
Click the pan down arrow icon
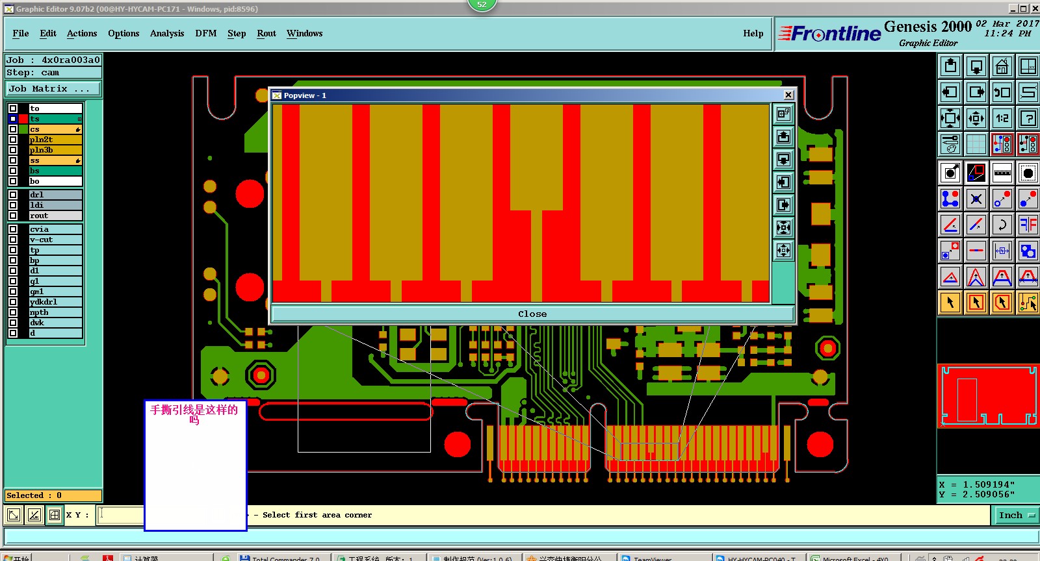pos(976,66)
